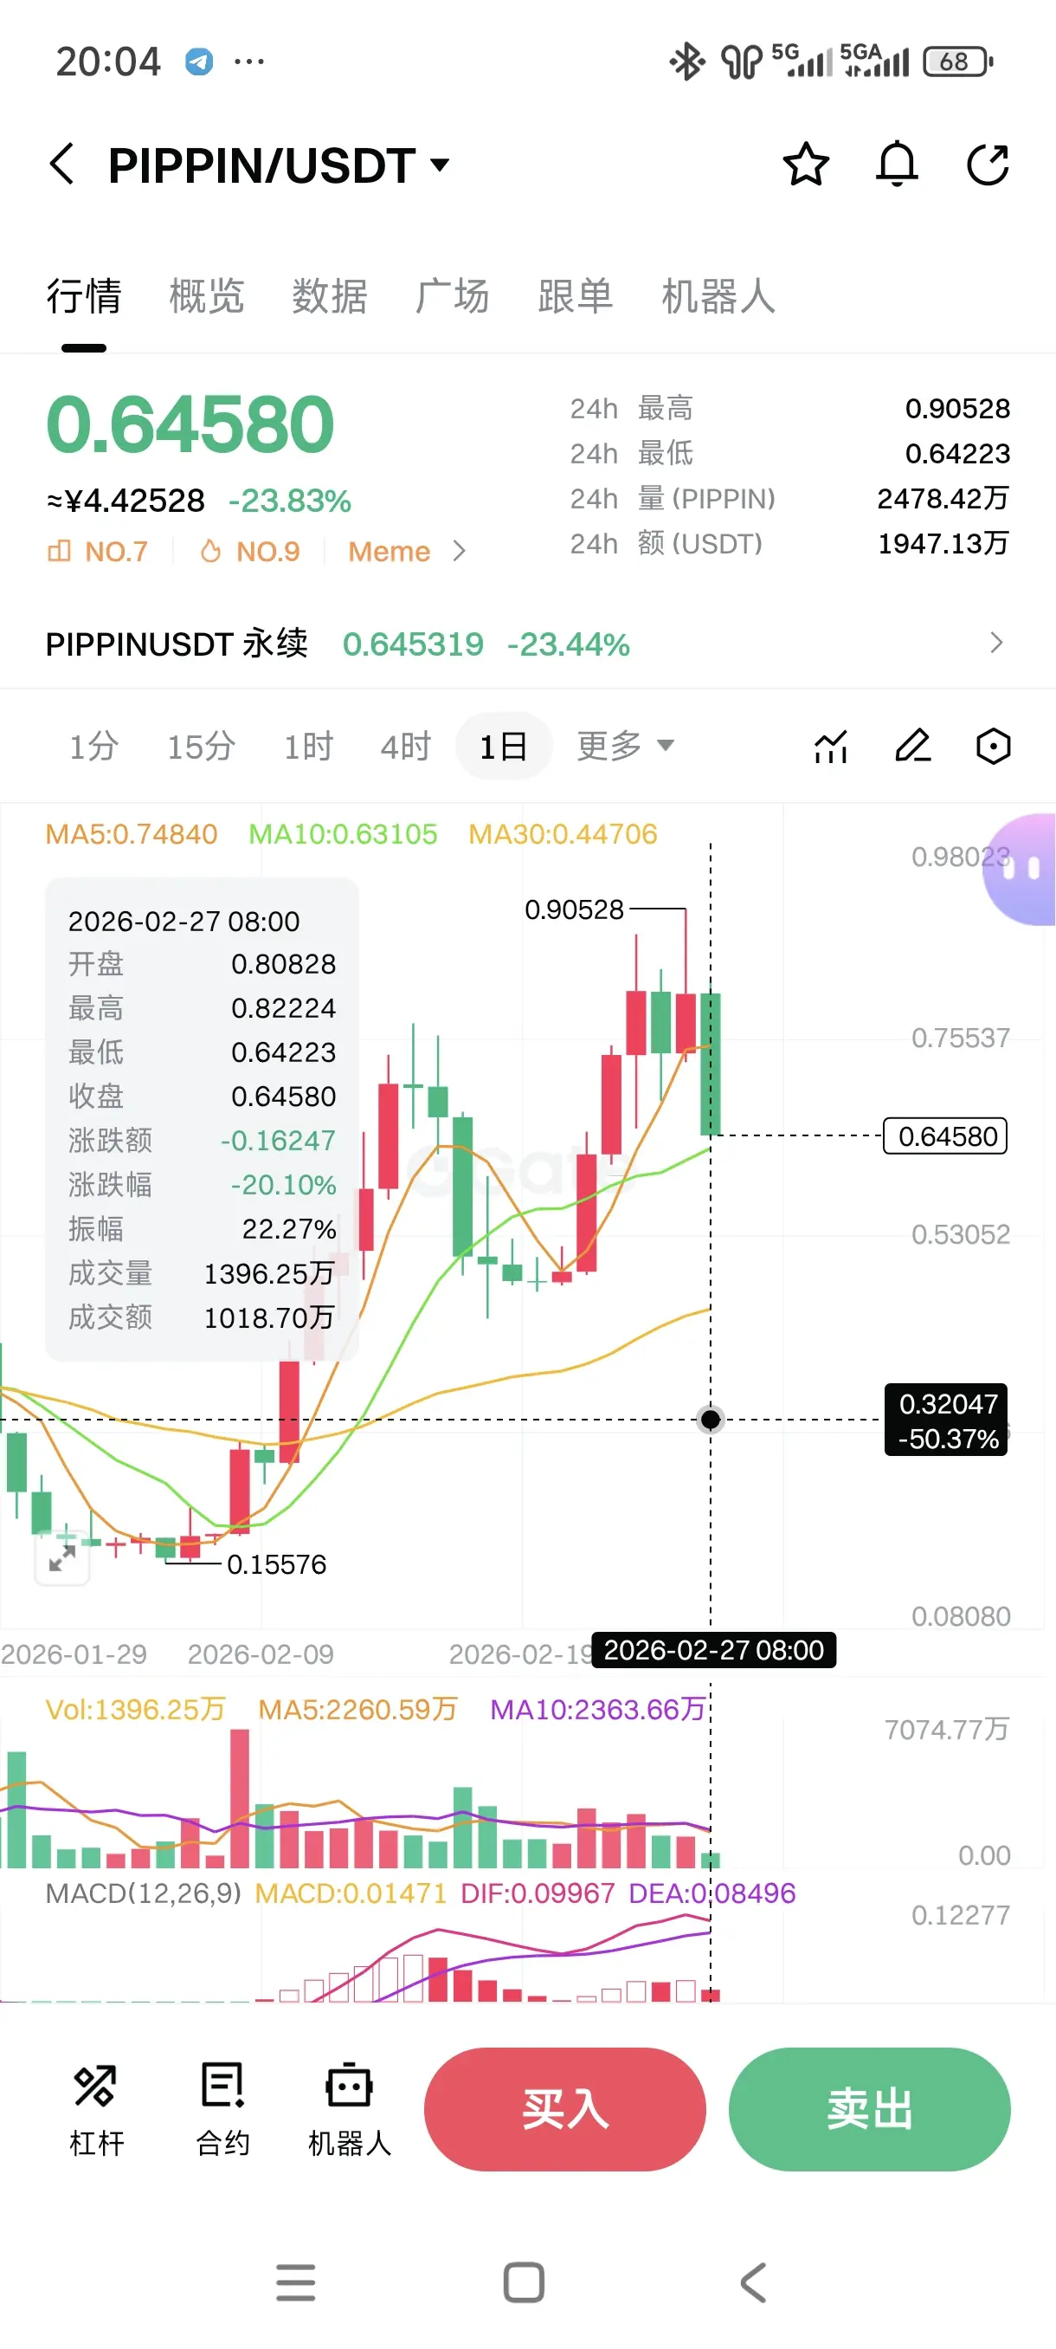Tap the Android recent apps menu button
The width and height of the screenshot is (1056, 2349).
[295, 2282]
